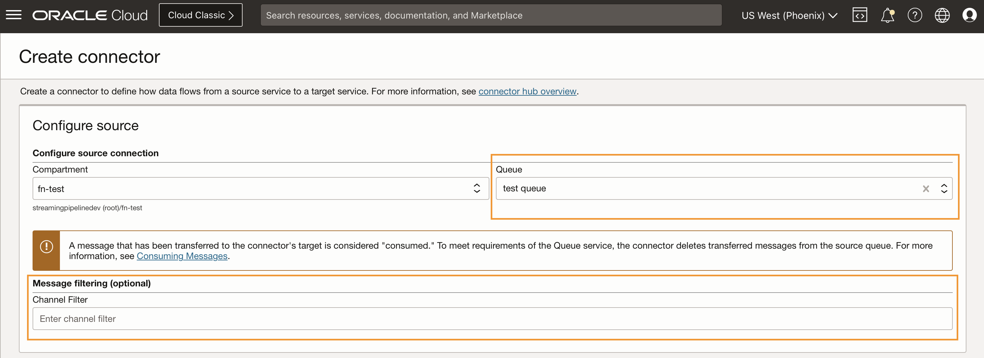
Task: Open the US West (Phoenix) region selector
Action: point(788,15)
